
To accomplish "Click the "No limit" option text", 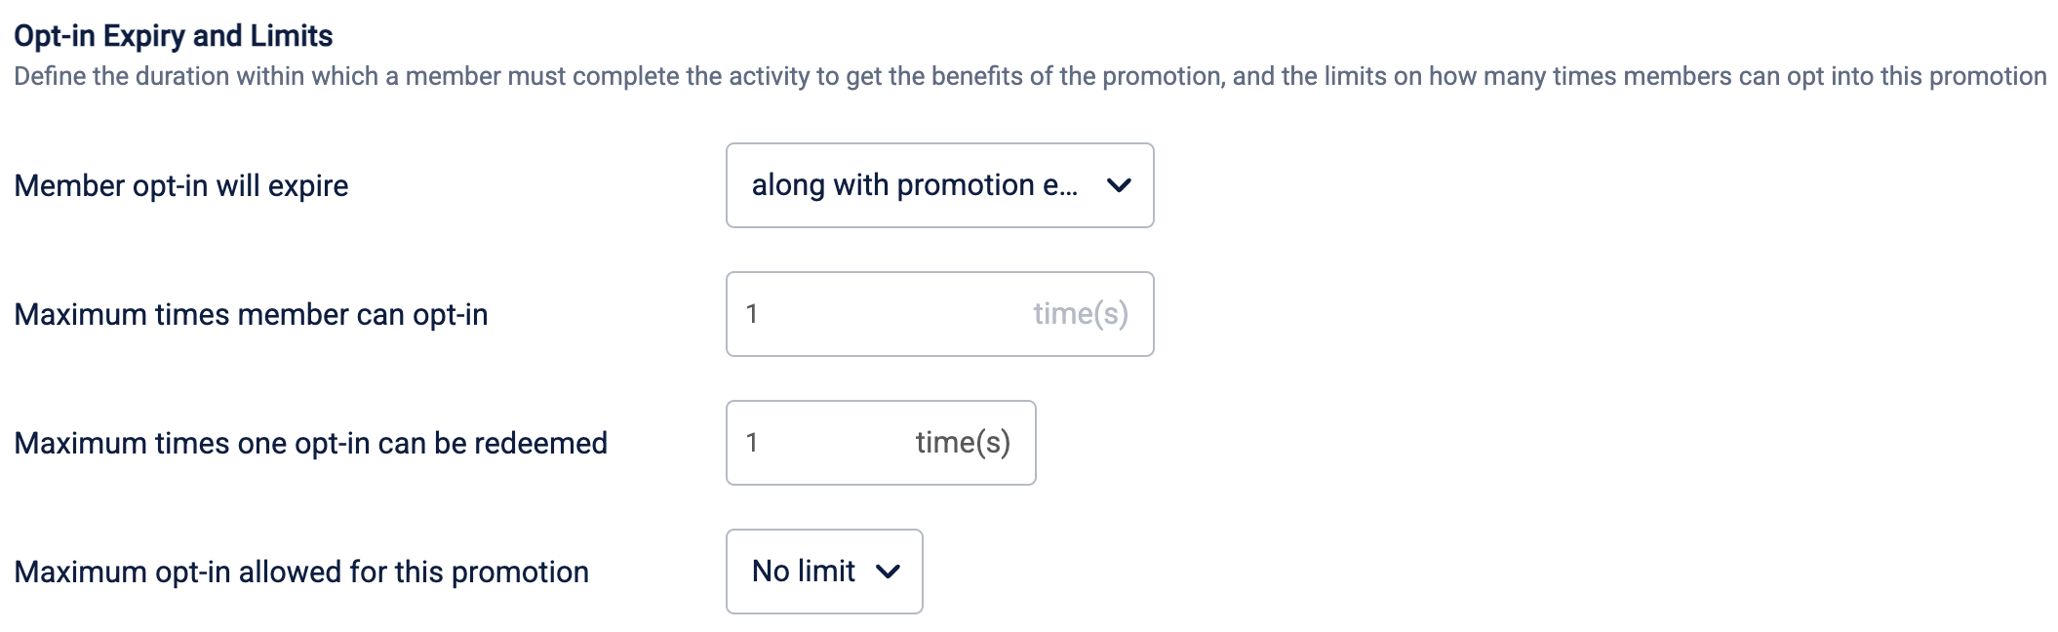I will click(x=803, y=572).
